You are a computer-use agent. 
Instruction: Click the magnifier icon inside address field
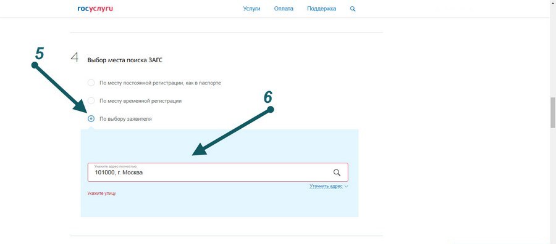pyautogui.click(x=337, y=173)
